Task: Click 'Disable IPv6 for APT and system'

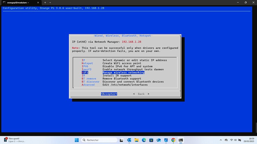Action: pyautogui.click(x=128, y=66)
